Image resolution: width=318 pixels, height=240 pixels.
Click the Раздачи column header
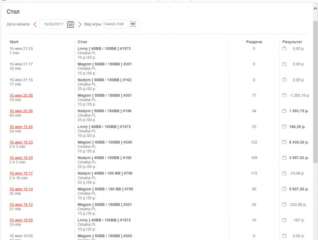pyautogui.click(x=254, y=42)
